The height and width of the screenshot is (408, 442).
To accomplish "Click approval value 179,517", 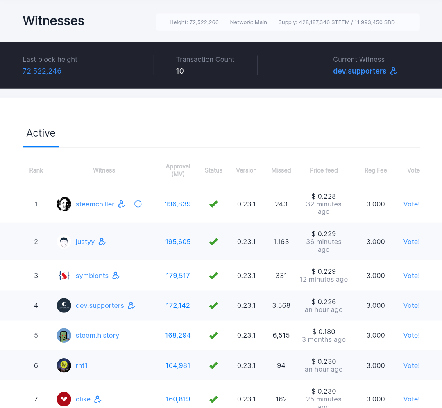I will (x=178, y=276).
